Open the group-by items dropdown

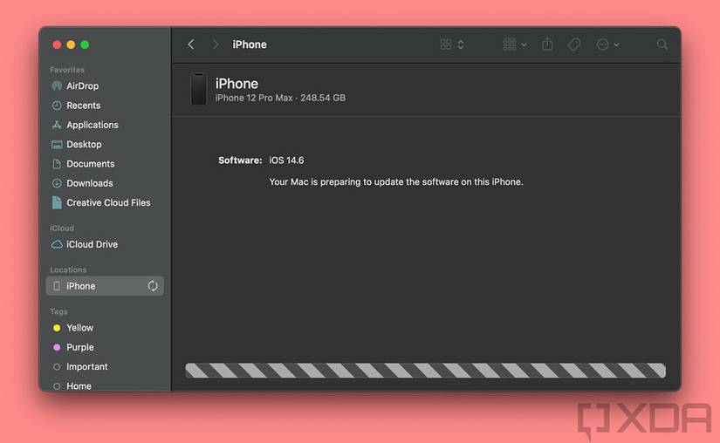point(515,44)
